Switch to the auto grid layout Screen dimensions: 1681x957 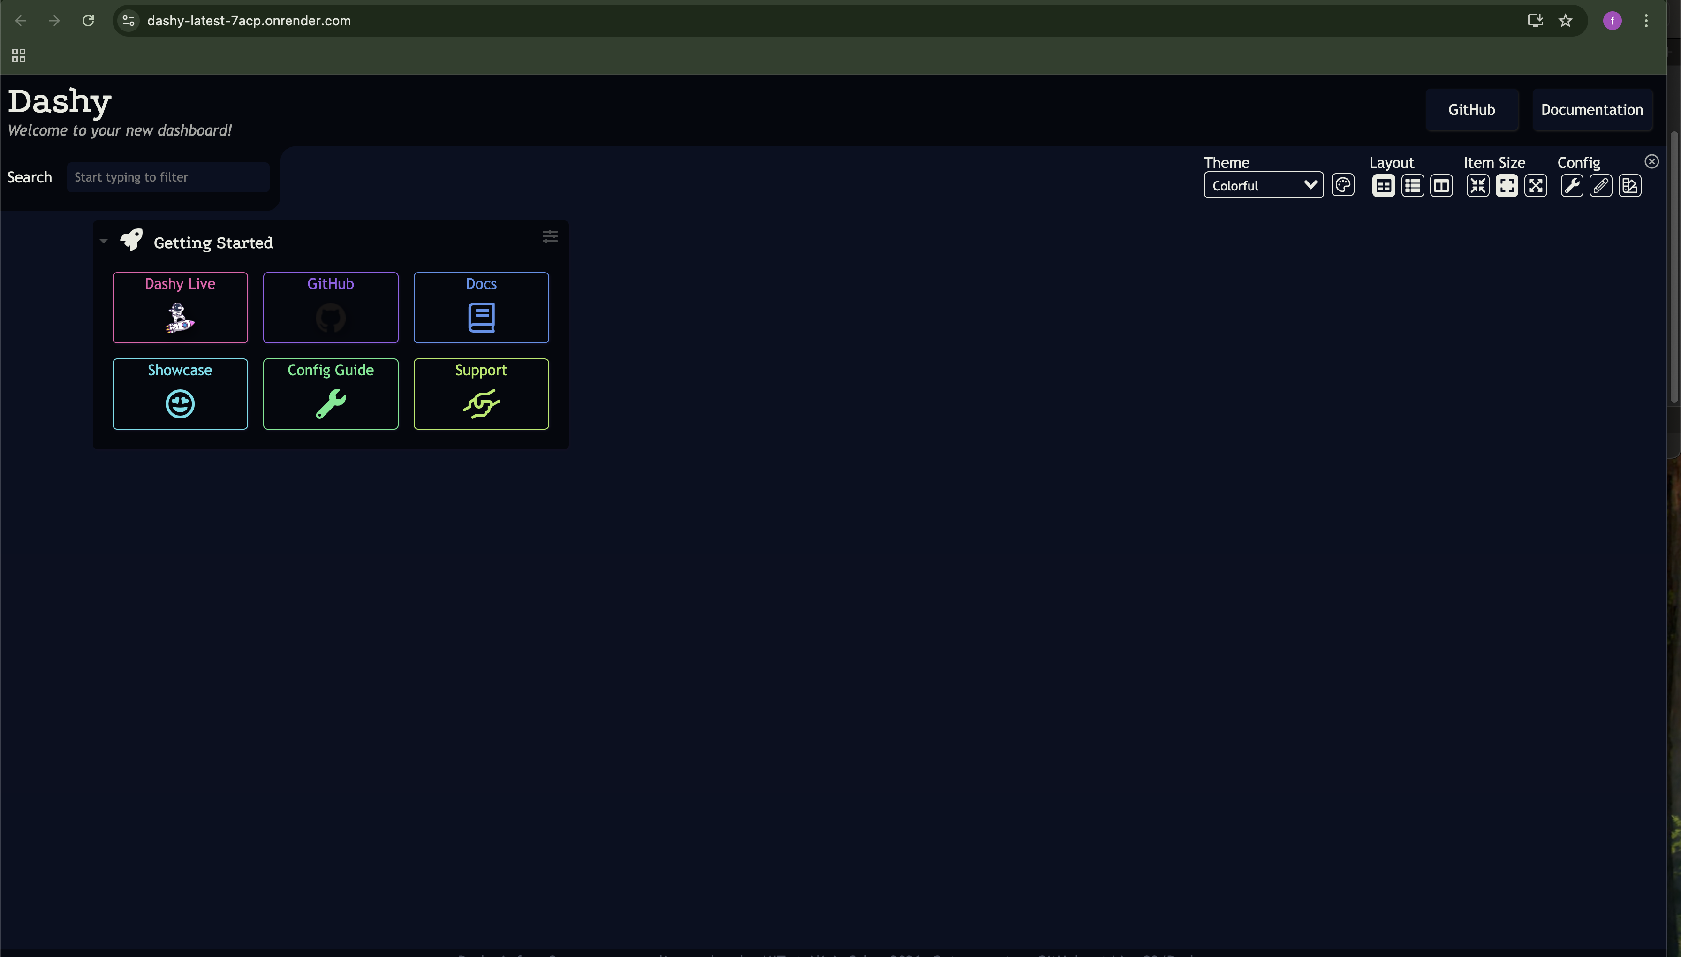(x=1383, y=186)
